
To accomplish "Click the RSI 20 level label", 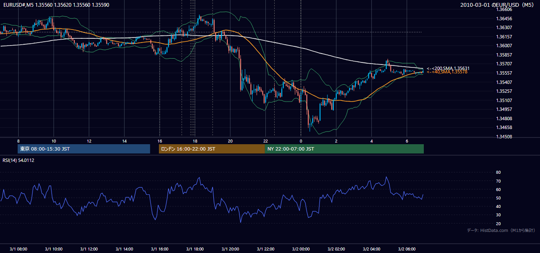I will click(x=499, y=223).
